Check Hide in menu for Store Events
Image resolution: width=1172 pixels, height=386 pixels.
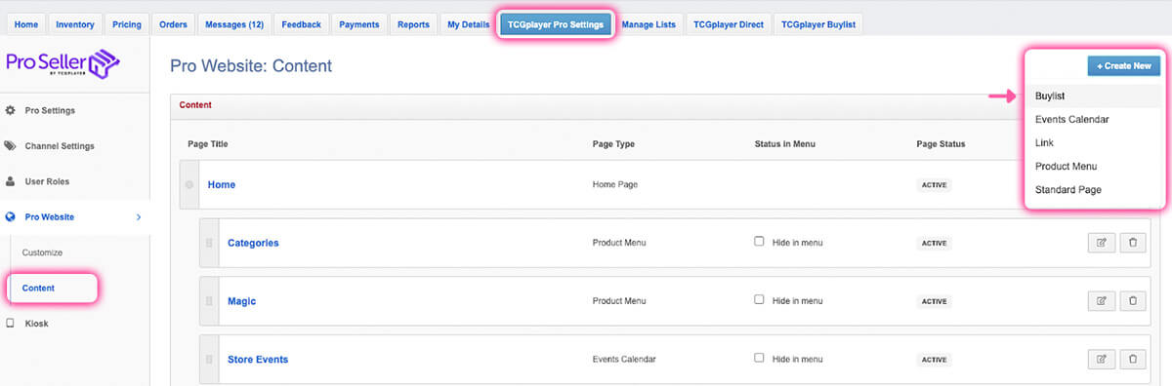coord(759,358)
